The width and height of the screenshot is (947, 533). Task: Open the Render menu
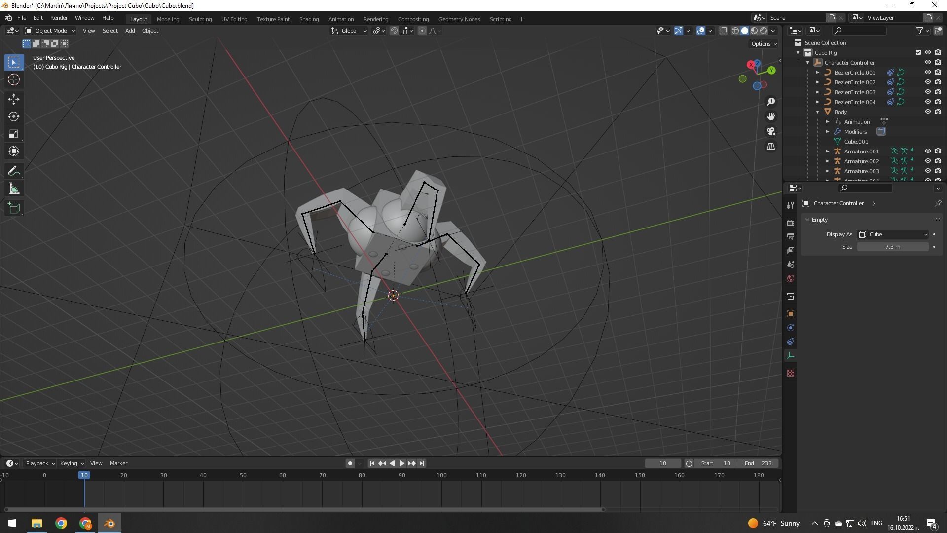[59, 18]
